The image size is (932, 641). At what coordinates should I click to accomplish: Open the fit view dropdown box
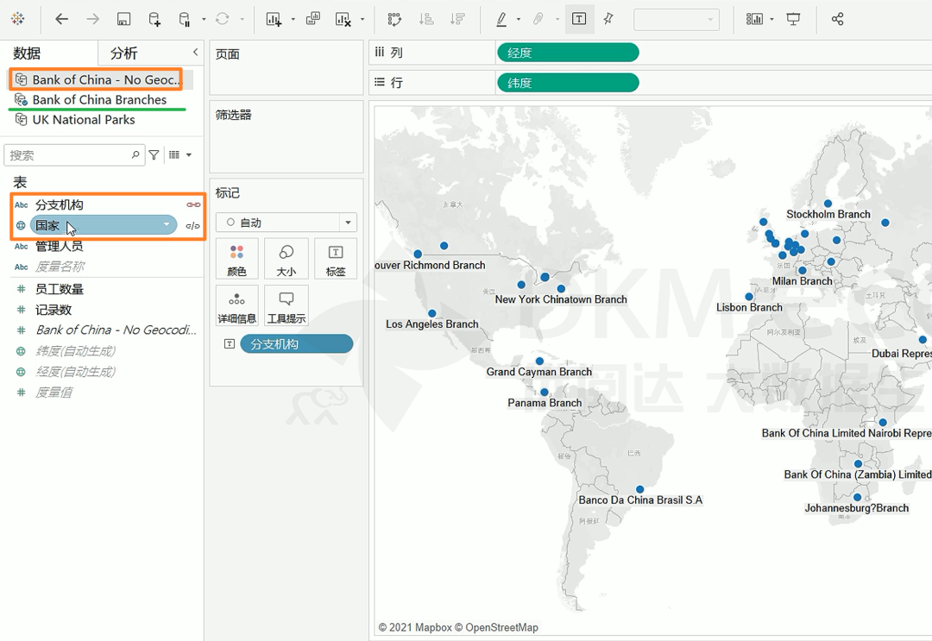point(677,20)
